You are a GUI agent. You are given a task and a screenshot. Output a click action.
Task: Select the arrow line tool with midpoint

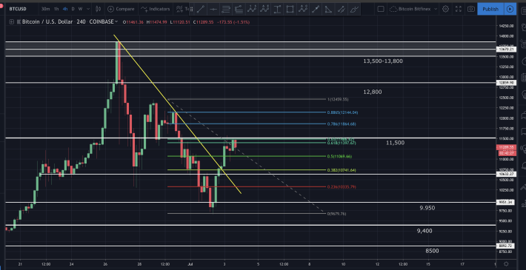pyautogui.click(x=316, y=9)
